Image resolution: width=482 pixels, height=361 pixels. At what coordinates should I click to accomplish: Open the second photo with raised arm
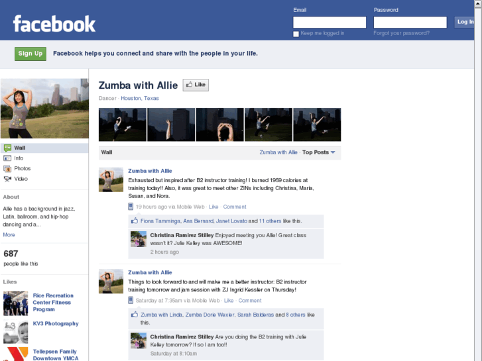pyautogui.click(x=171, y=125)
